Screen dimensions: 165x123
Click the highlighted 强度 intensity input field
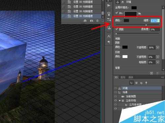(x=155, y=21)
